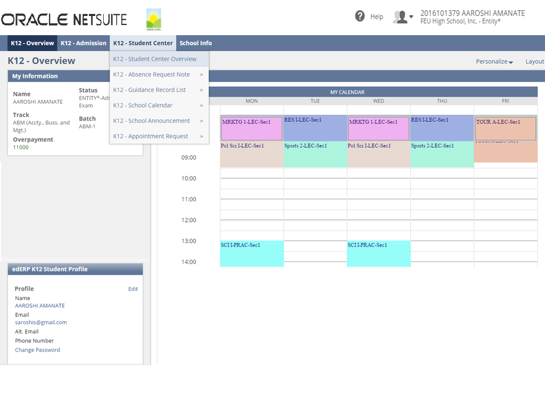The width and height of the screenshot is (545, 409).
Task: Click the Layout link
Action: pyautogui.click(x=534, y=62)
